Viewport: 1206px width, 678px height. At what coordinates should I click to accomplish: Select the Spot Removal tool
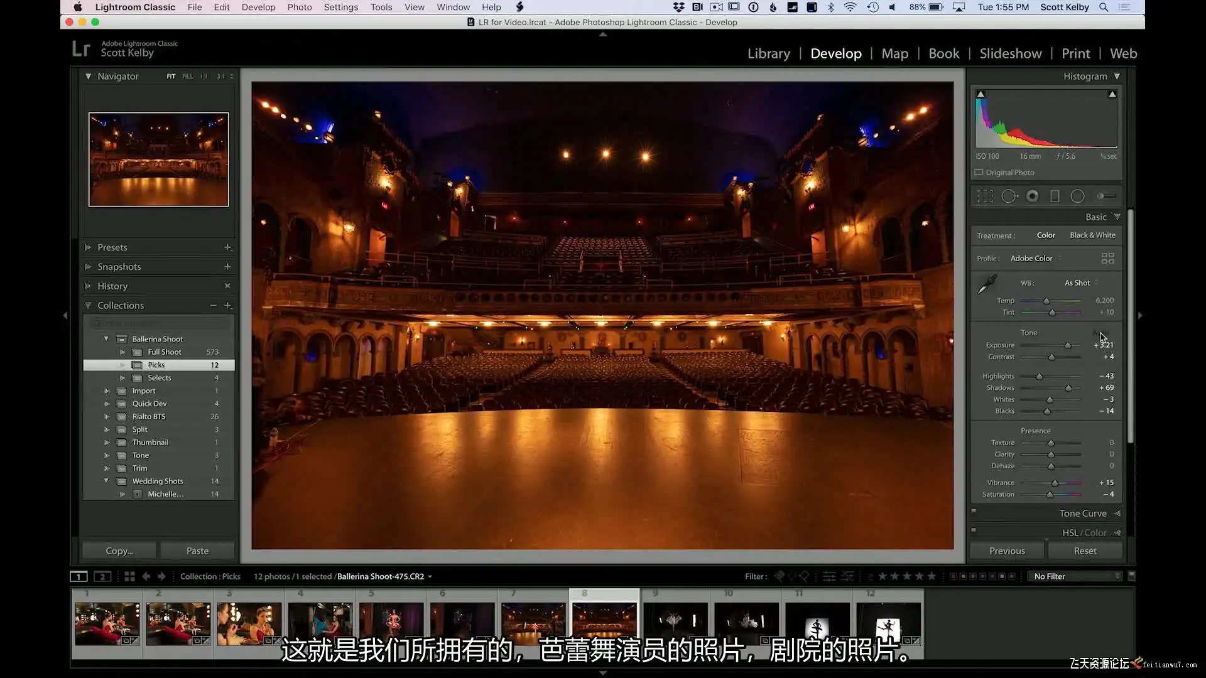1009,196
